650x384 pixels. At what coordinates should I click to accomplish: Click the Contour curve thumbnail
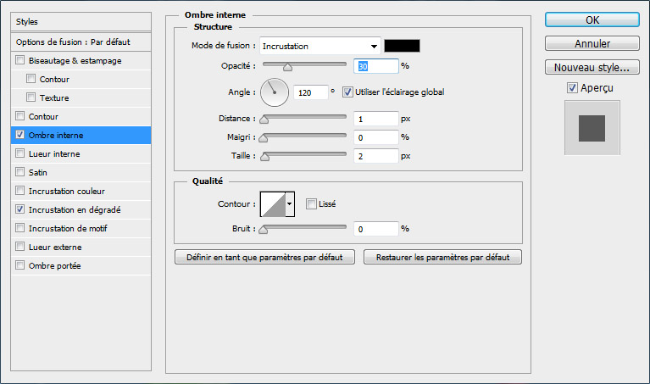pos(273,204)
